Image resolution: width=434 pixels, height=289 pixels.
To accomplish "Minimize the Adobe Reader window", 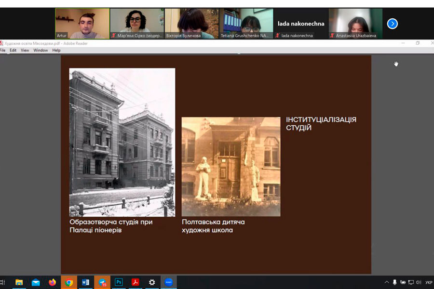I will [403, 43].
